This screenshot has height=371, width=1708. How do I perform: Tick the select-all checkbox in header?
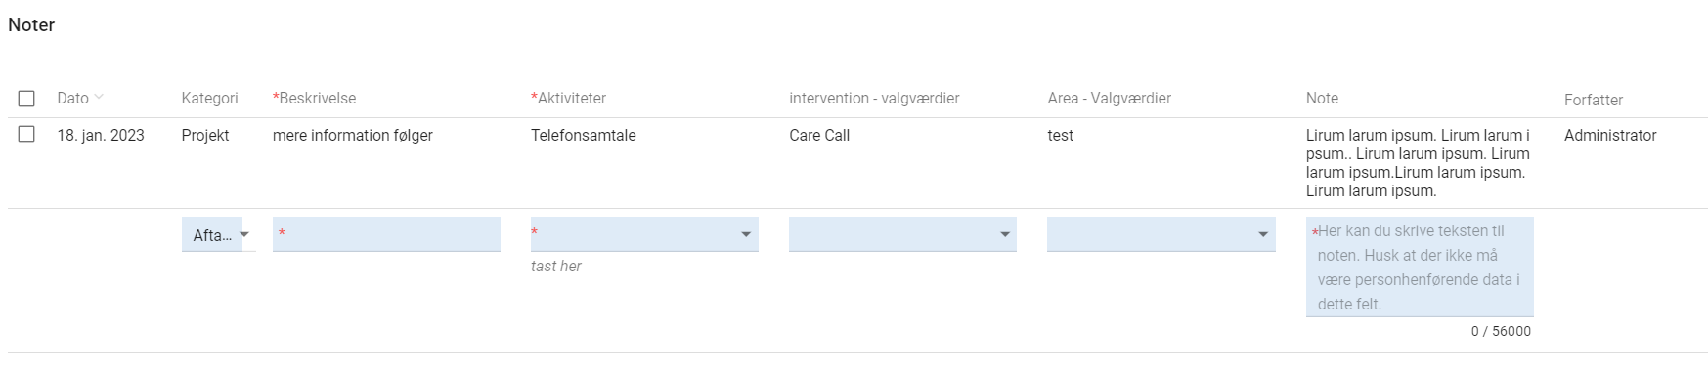[26, 99]
